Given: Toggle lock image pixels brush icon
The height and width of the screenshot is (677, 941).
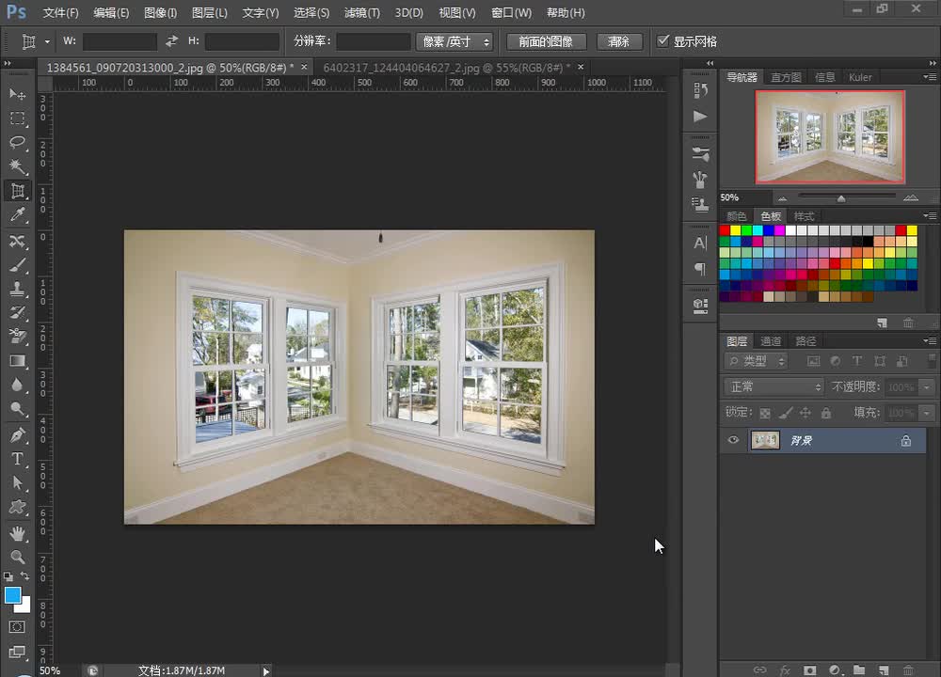Looking at the screenshot, I should [786, 413].
